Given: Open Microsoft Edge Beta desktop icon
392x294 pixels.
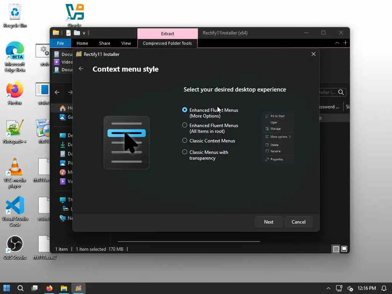Looking at the screenshot, I should tap(15, 57).
